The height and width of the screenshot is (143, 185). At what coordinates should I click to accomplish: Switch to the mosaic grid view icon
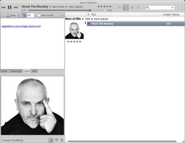pyautogui.click(x=132, y=7)
